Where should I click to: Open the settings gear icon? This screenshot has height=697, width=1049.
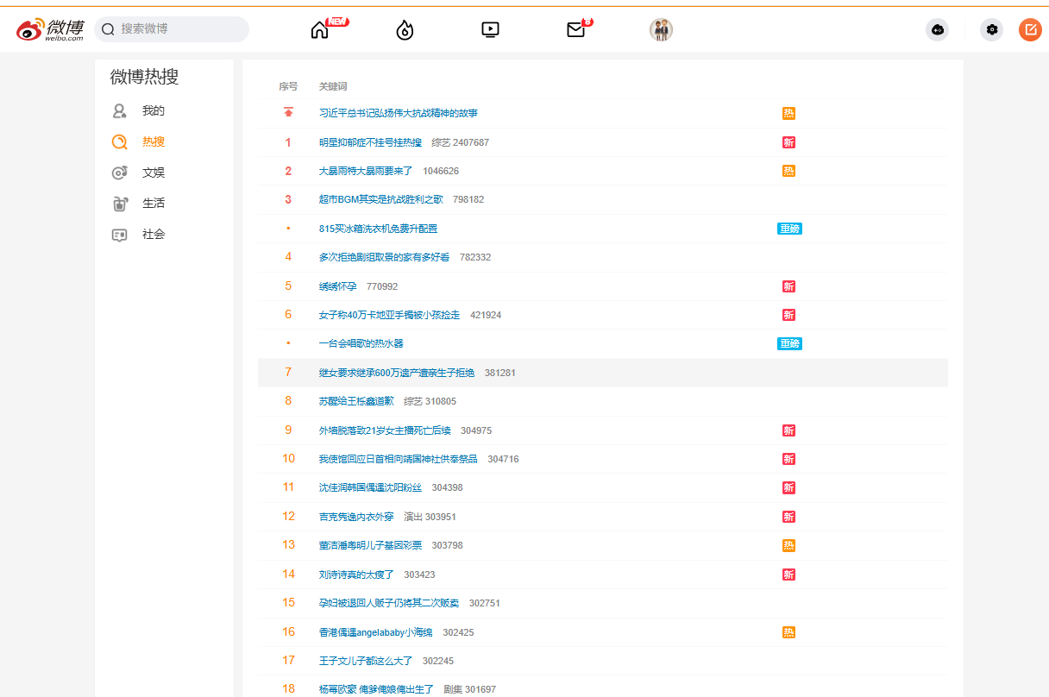[992, 29]
